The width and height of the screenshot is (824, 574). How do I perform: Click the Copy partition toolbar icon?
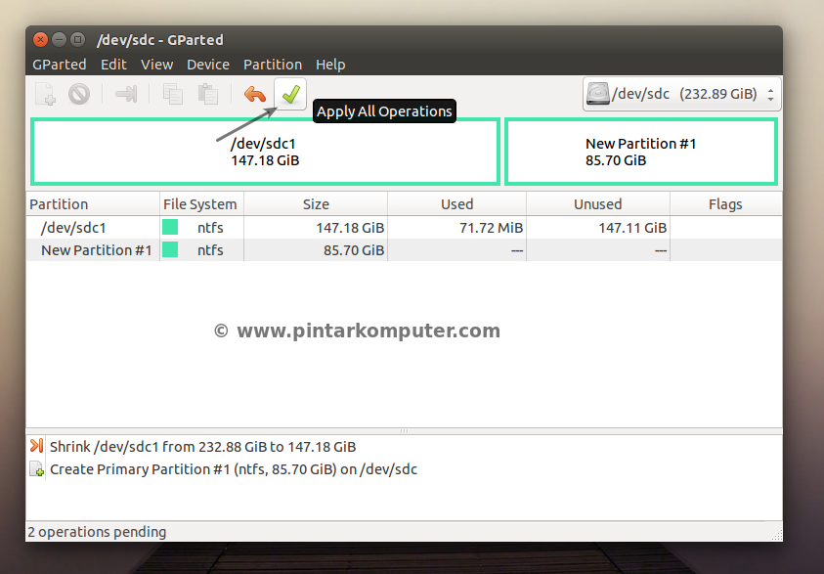[x=173, y=94]
